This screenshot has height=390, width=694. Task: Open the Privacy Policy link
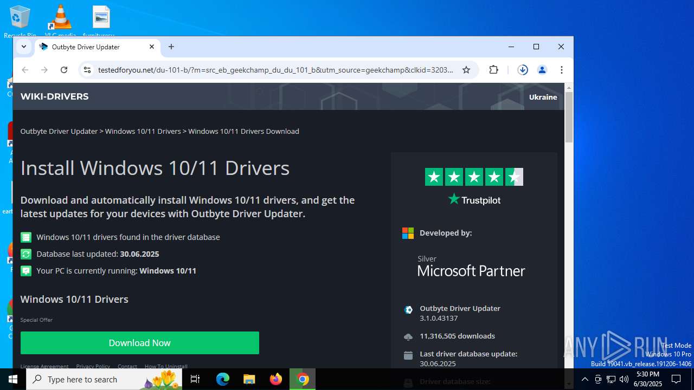pyautogui.click(x=93, y=366)
